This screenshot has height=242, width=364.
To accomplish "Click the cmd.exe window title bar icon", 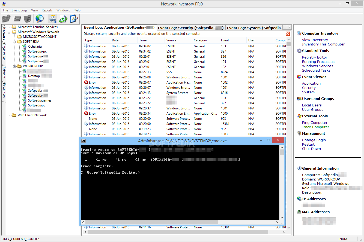I will 84,141.
